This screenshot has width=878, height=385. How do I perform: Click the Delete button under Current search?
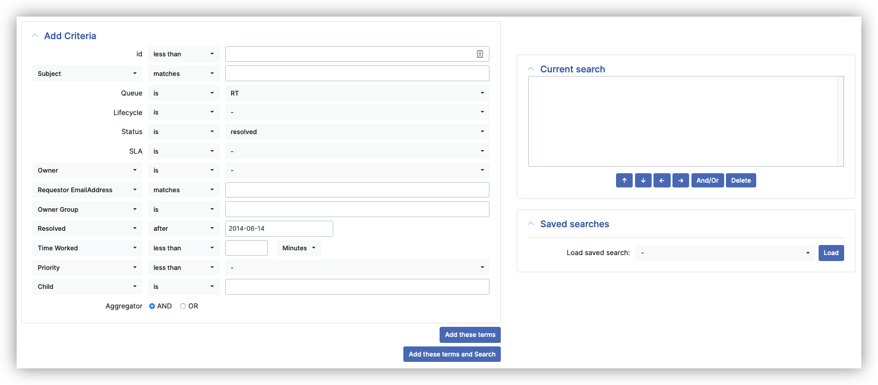(x=741, y=180)
